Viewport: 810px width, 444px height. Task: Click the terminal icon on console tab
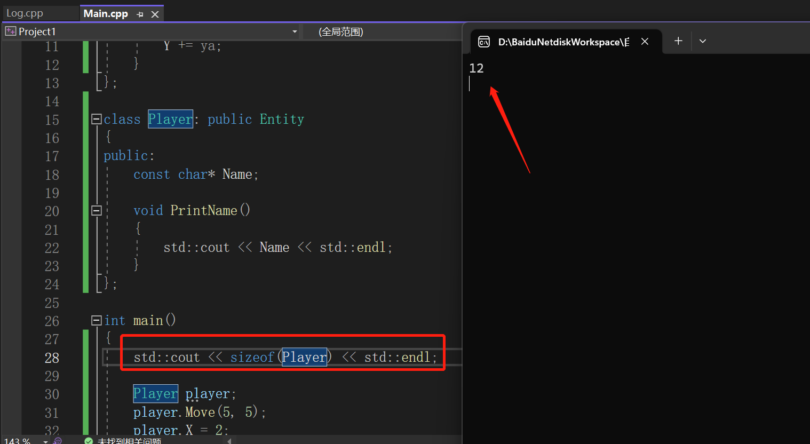coord(484,42)
